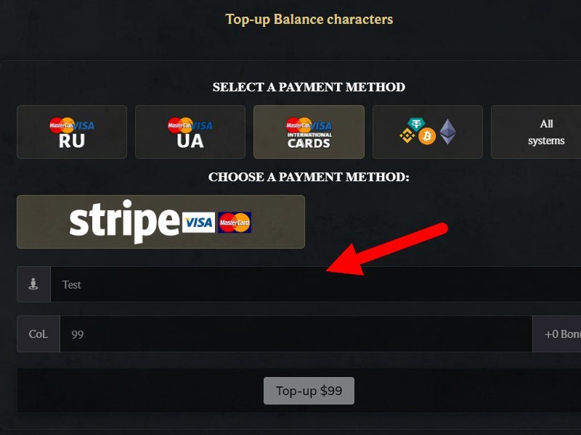Select the UA cards payment method
Image resolution: width=581 pixels, height=435 pixels.
pyautogui.click(x=190, y=132)
